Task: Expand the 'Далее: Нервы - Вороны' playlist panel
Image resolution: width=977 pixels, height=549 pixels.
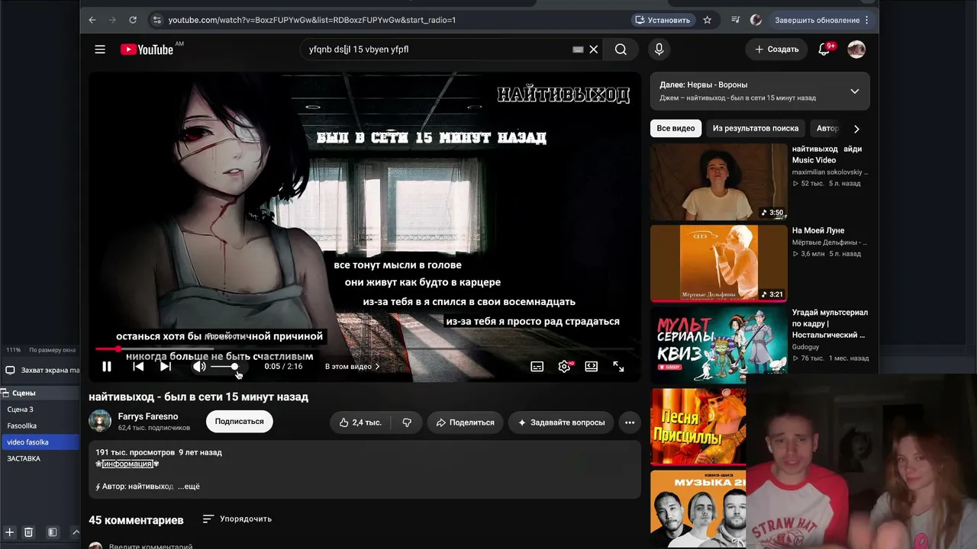Action: point(855,91)
